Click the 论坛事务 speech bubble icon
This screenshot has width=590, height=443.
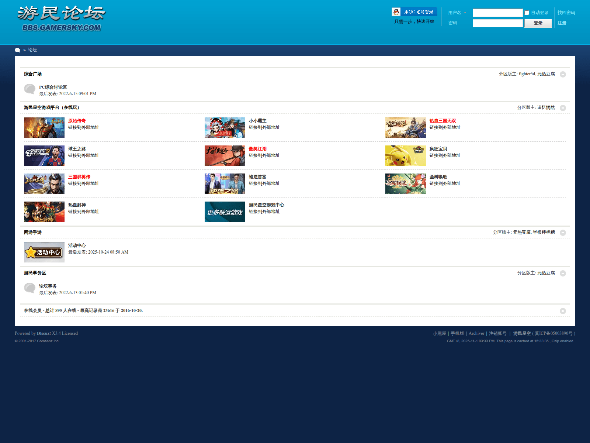point(29,288)
